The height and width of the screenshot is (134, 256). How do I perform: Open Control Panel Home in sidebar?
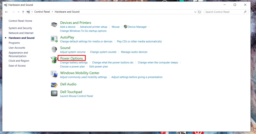point(20,21)
